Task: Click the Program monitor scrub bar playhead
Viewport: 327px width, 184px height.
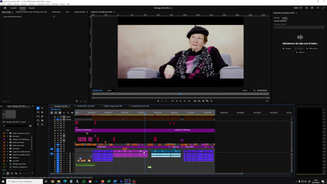Action: coord(180,94)
